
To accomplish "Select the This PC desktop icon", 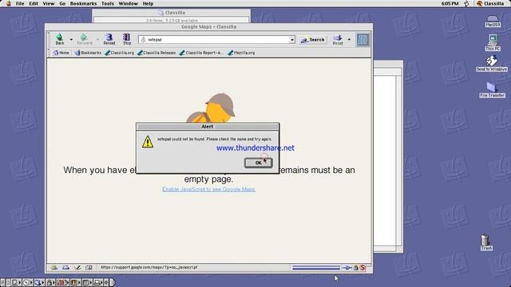I will (x=493, y=42).
